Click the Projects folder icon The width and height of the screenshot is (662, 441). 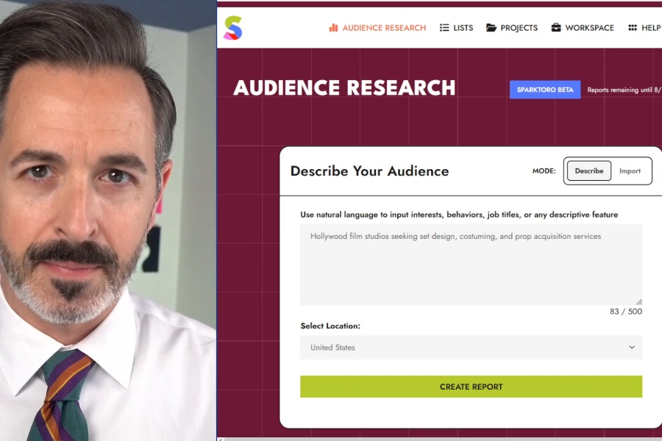click(491, 28)
